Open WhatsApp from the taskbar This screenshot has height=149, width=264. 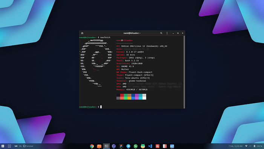pos(135,146)
